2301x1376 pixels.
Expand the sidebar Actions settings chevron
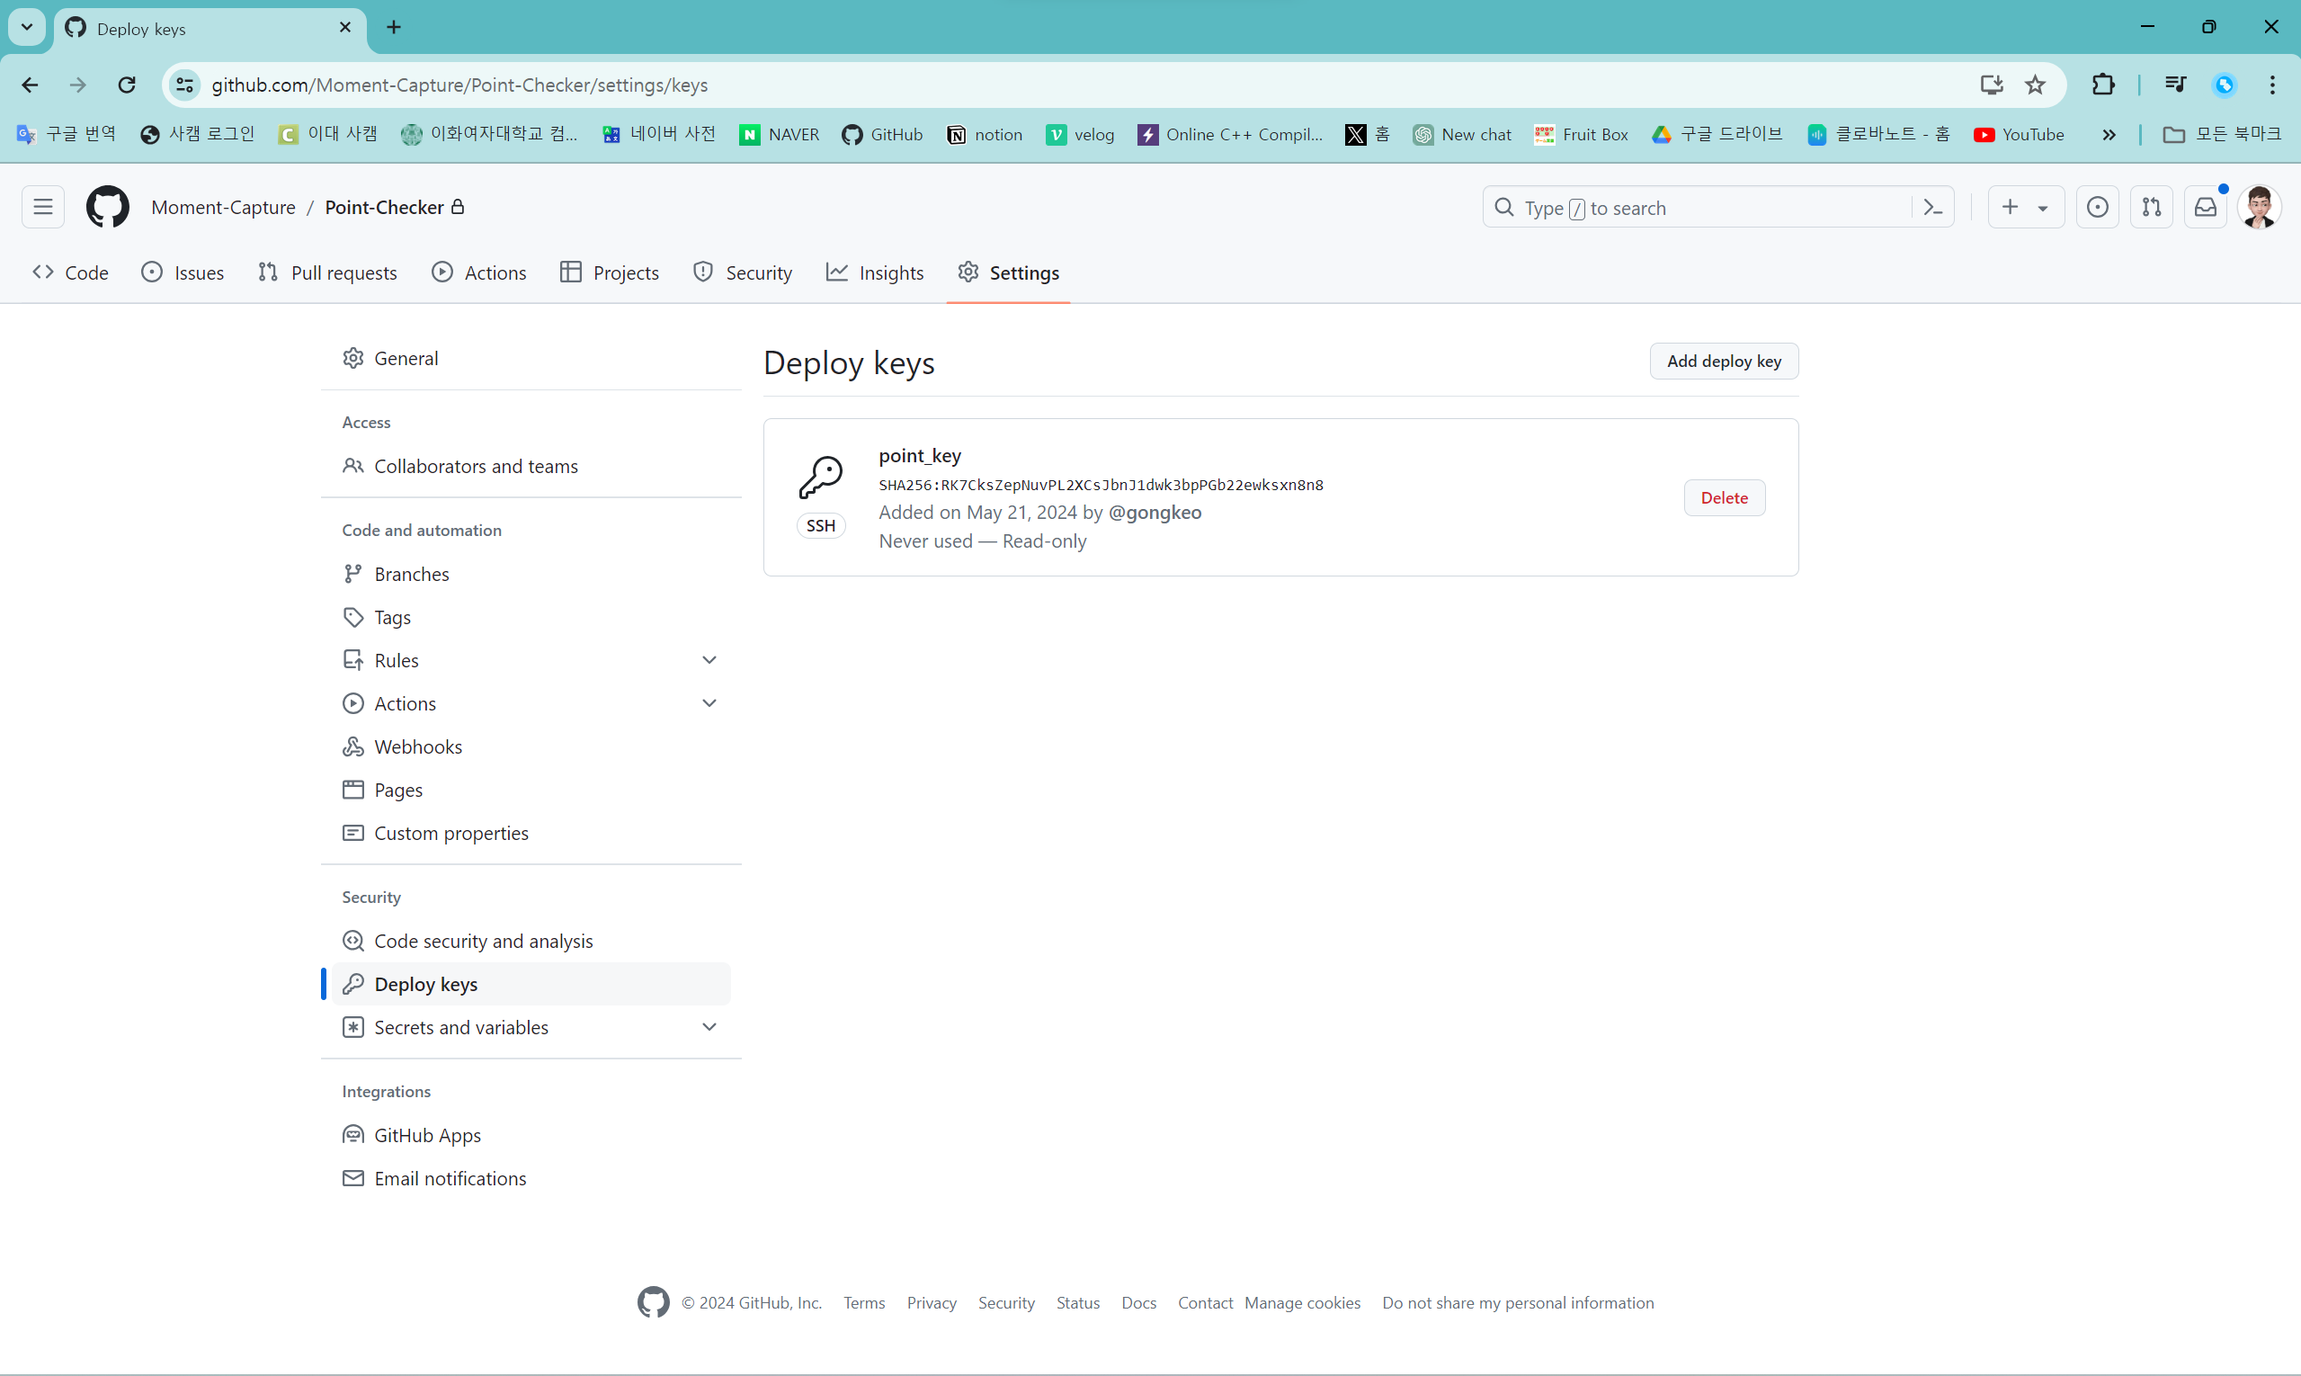coord(709,704)
